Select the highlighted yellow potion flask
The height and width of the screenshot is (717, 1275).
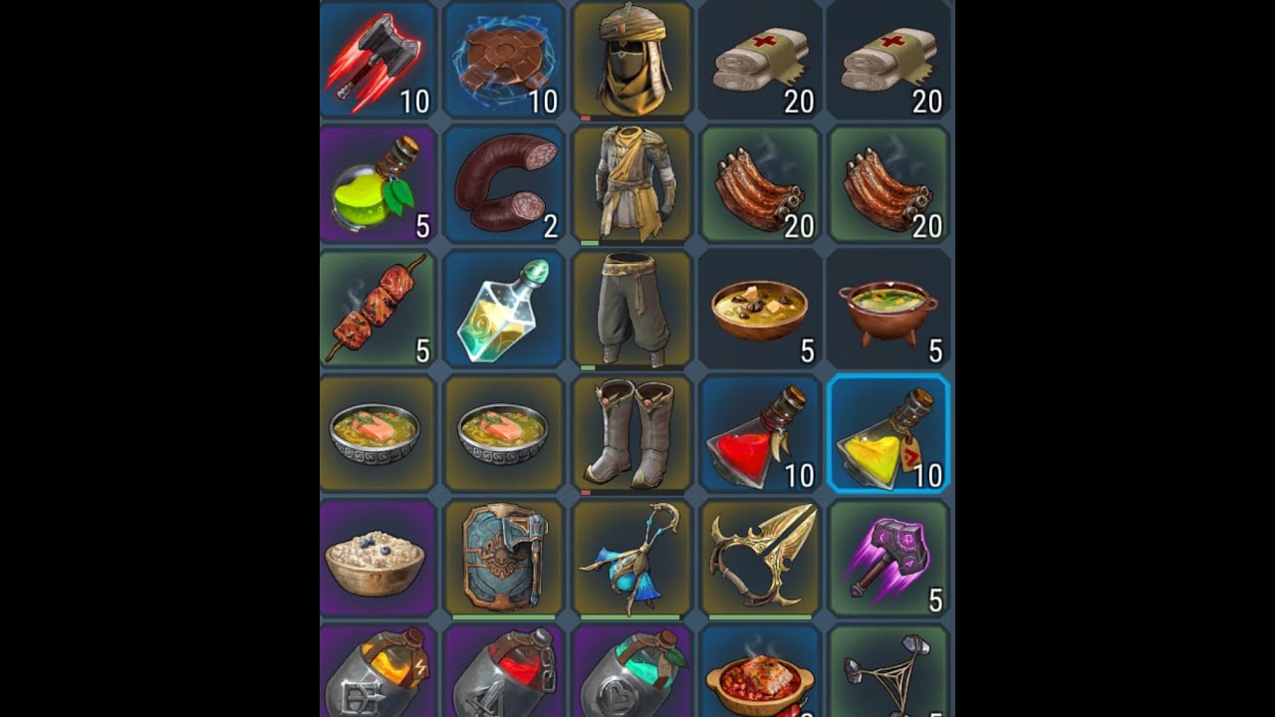(x=889, y=433)
